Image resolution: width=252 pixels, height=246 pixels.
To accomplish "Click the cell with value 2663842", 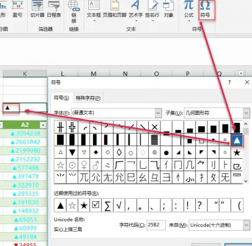I will pyautogui.click(x=25, y=142).
